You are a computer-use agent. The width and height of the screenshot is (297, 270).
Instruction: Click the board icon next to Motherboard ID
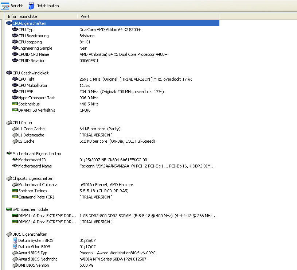click(x=15, y=159)
